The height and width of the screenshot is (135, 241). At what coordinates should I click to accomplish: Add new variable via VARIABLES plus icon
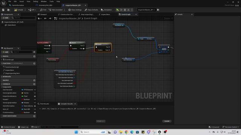pos(34,84)
